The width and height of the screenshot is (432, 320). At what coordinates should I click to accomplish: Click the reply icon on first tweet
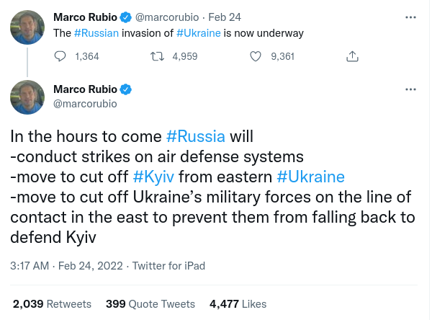point(60,56)
